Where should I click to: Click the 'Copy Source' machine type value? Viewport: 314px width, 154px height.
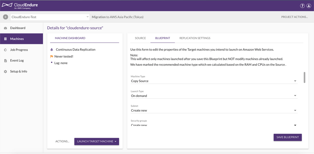point(140,81)
